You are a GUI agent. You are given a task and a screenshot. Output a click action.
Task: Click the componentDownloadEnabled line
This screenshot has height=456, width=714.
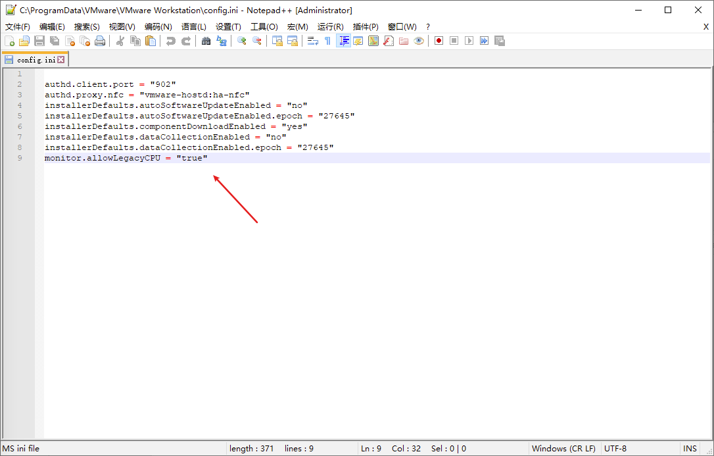click(x=176, y=126)
